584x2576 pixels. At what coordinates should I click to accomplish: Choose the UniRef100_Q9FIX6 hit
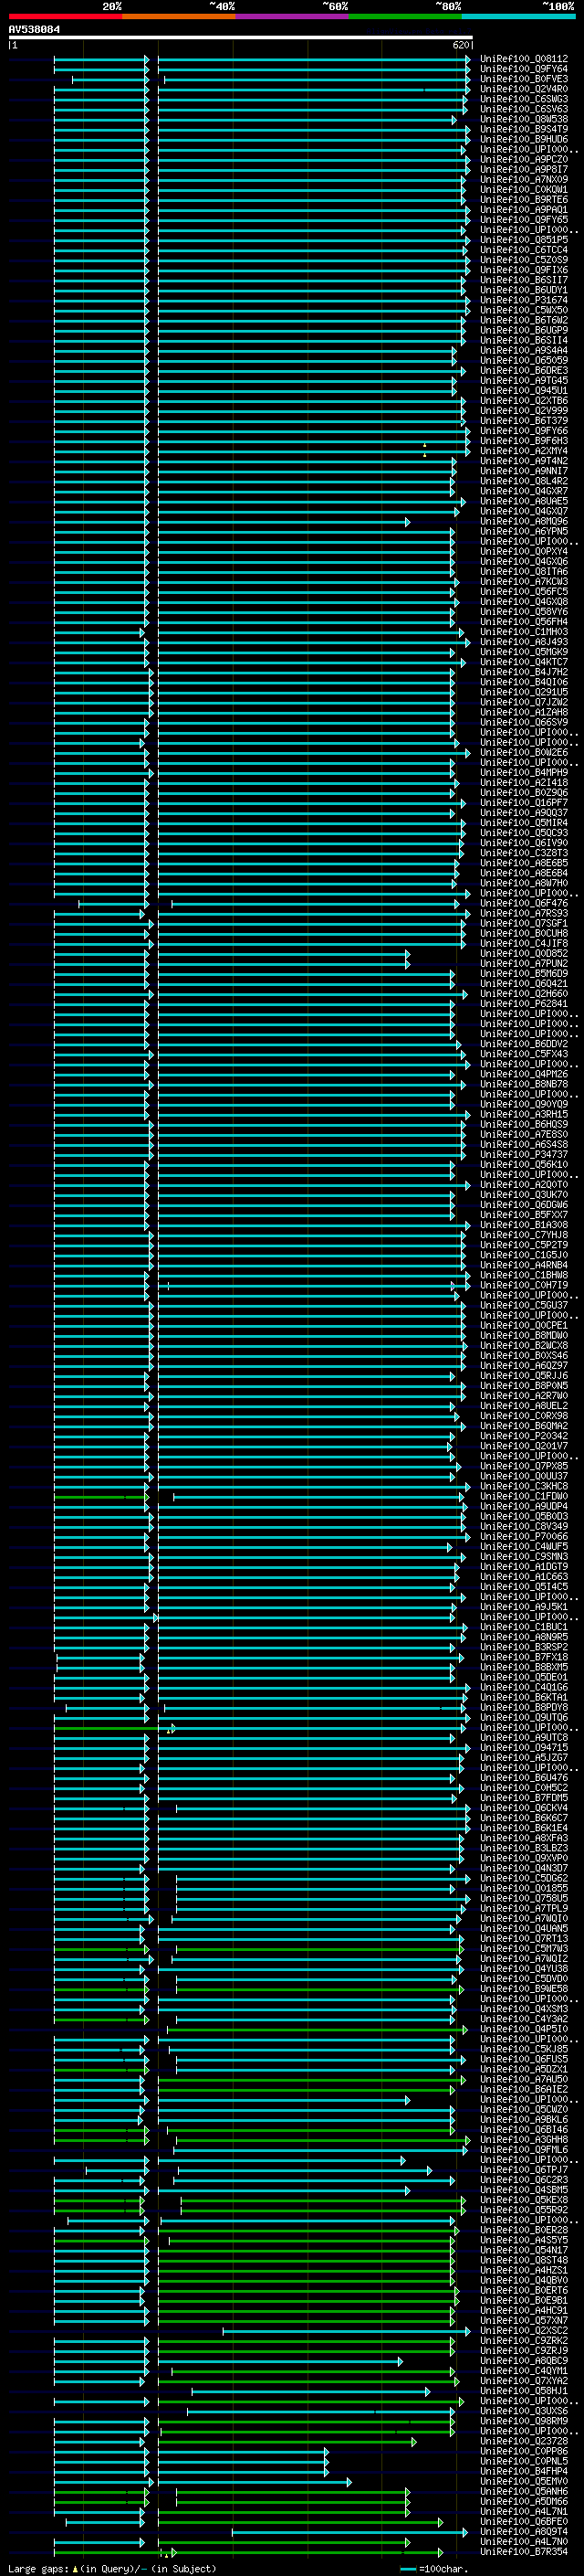coord(523,270)
